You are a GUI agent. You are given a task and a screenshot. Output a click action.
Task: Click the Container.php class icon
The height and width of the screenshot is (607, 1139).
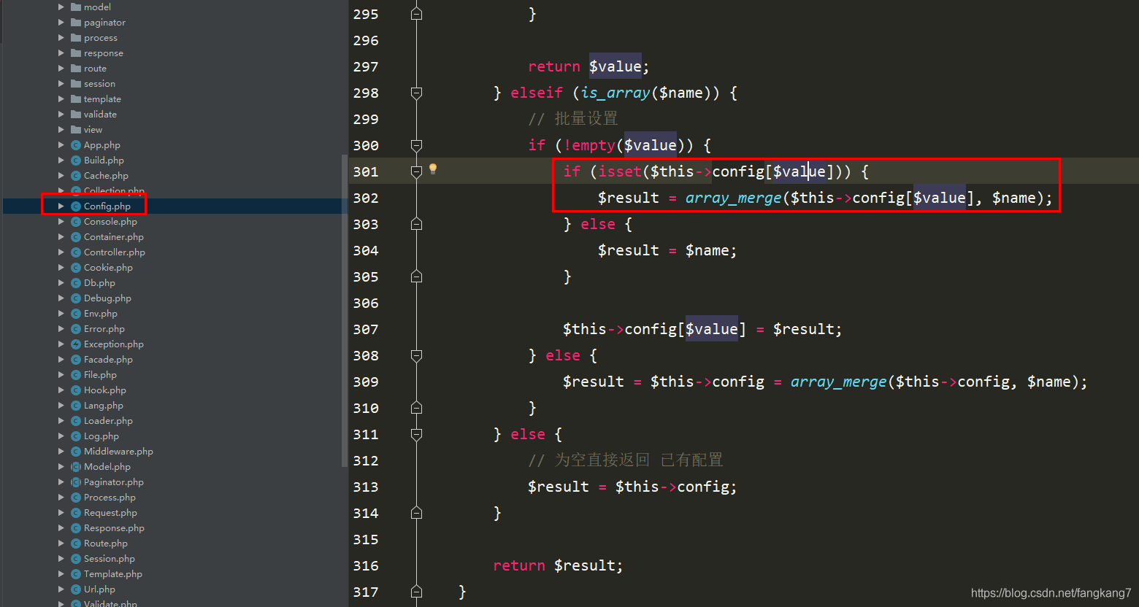pos(76,237)
